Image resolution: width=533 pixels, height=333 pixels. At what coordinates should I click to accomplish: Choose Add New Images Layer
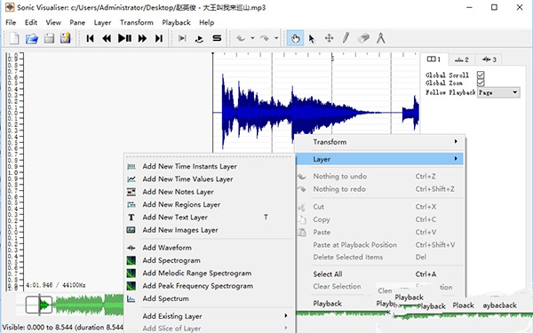(x=209, y=230)
